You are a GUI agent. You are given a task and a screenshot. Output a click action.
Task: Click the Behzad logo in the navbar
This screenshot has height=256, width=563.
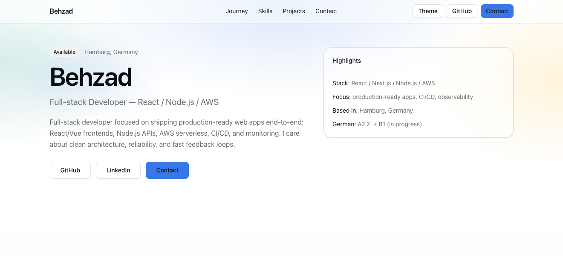61,11
